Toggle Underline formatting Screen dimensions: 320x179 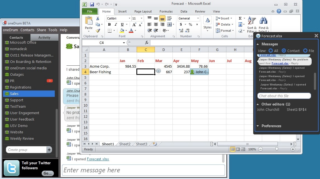(122, 24)
